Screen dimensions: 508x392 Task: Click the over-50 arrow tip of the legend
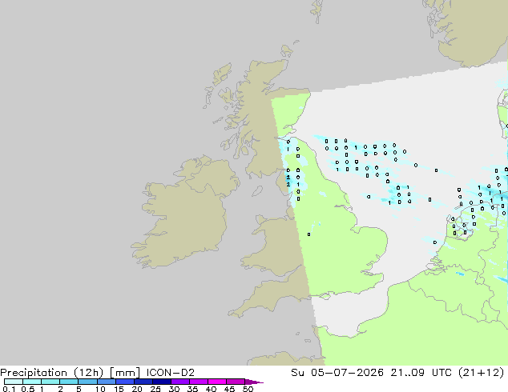pyautogui.click(x=254, y=382)
